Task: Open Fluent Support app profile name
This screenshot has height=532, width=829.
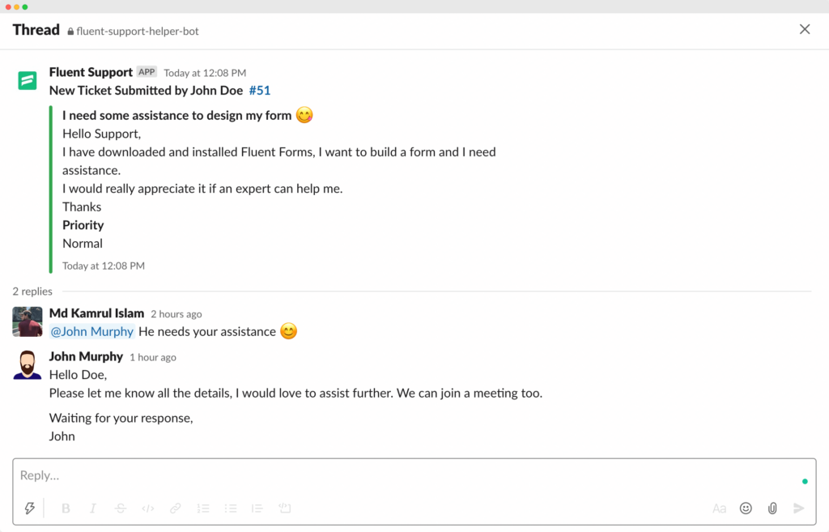Action: click(91, 72)
